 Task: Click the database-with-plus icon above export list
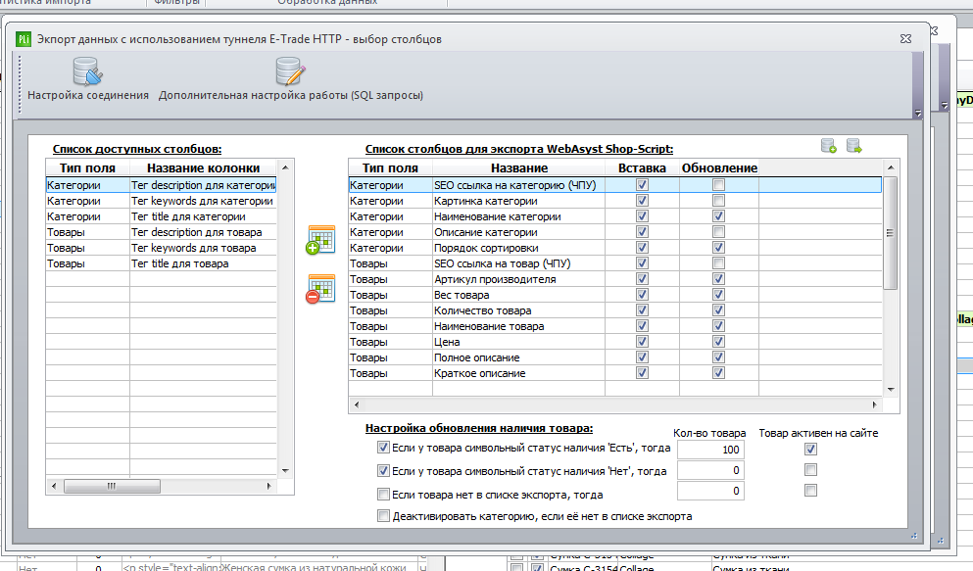828,146
